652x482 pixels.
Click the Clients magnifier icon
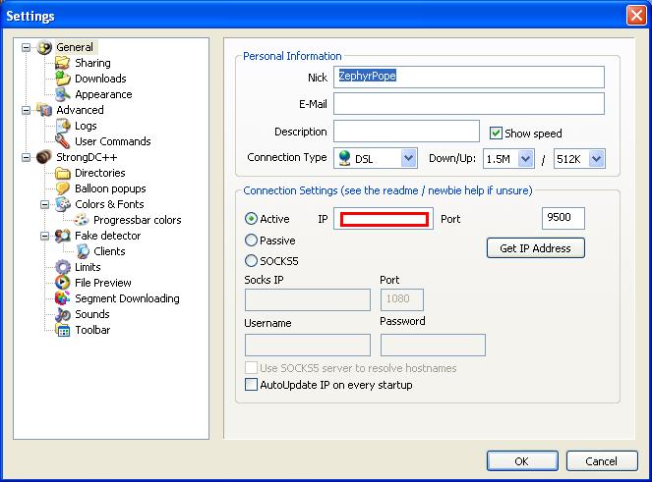pos(83,251)
